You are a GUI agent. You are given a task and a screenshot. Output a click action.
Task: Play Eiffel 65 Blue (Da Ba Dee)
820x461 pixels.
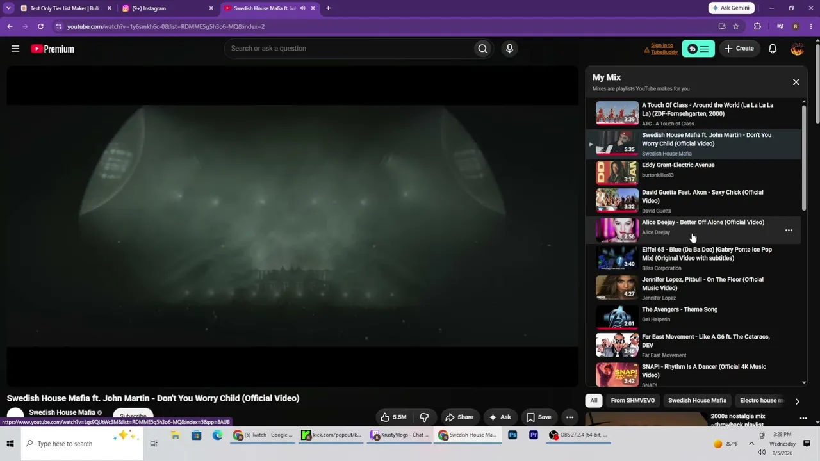(x=694, y=258)
